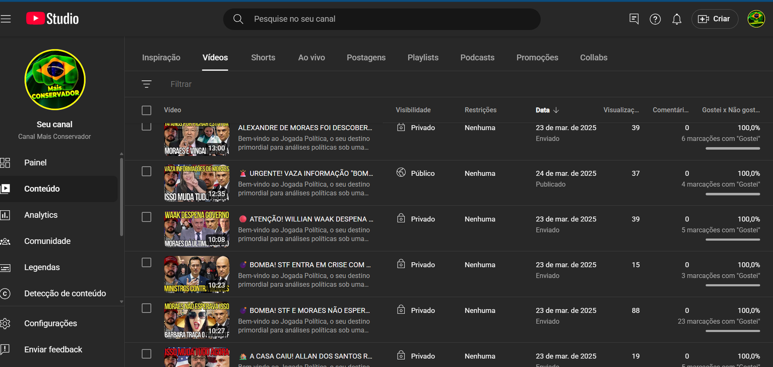Click the Conteúdo sidebar icon
This screenshot has width=773, height=367.
click(5, 189)
